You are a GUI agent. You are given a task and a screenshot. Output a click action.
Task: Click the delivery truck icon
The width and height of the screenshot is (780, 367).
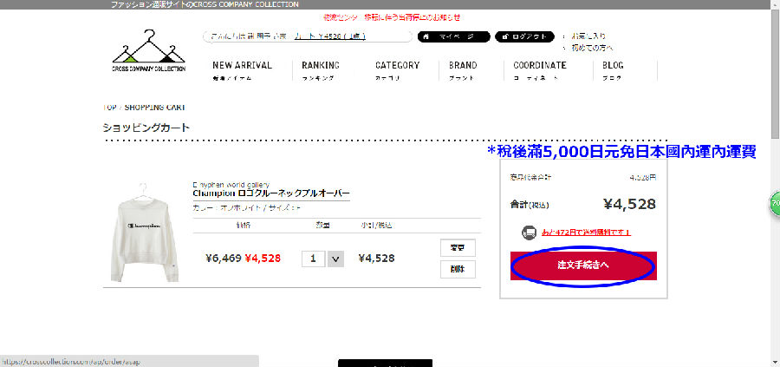(x=530, y=233)
